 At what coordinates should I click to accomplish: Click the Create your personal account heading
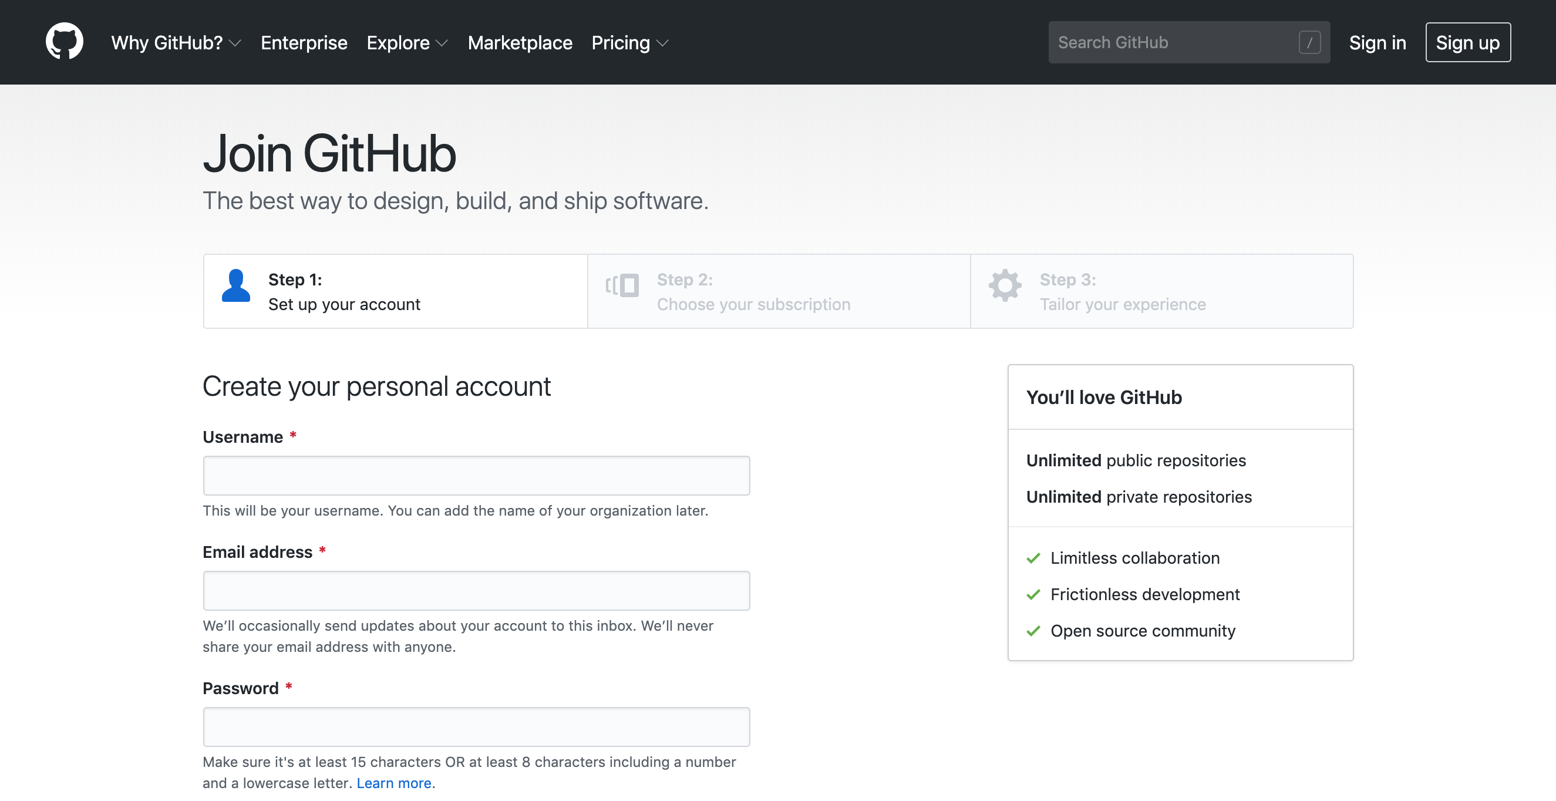pyautogui.click(x=376, y=386)
